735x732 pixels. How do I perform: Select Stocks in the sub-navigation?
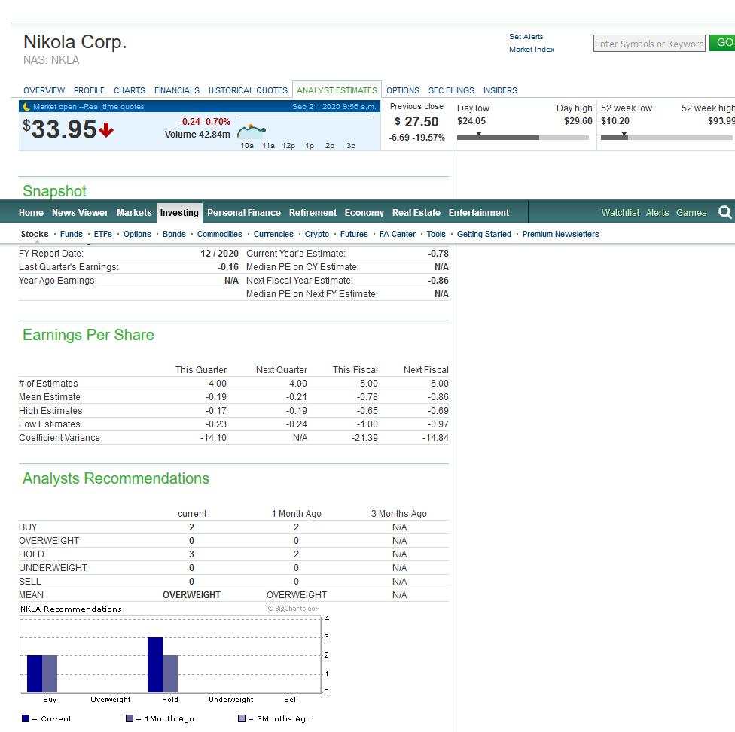[x=35, y=234]
